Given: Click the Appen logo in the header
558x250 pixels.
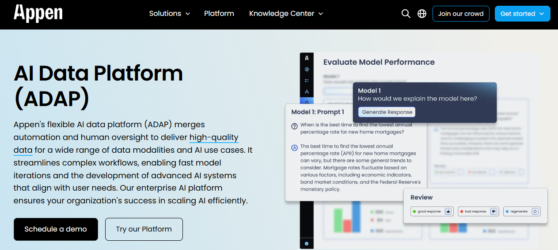Looking at the screenshot, I should 38,13.
